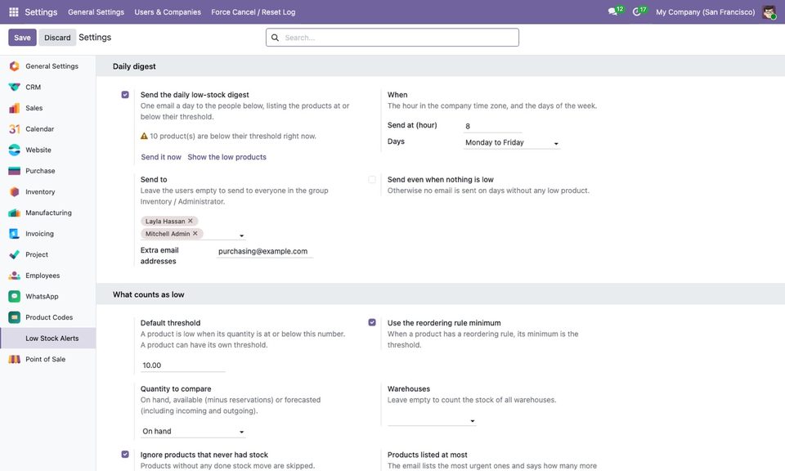The image size is (785, 471).
Task: Click the Show the low products link
Action: coord(227,157)
